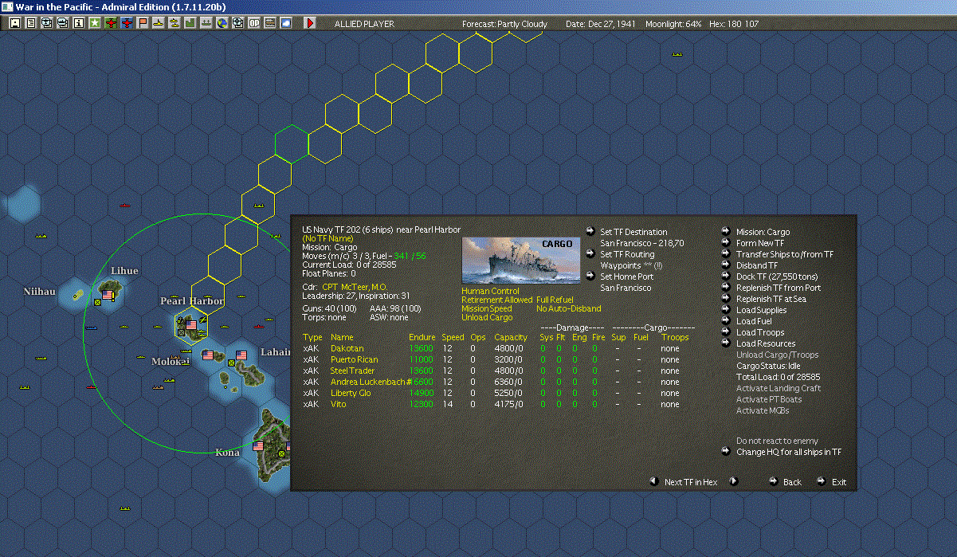Screen dimensions: 957x557
Task: Click Disband TF
Action: (757, 265)
